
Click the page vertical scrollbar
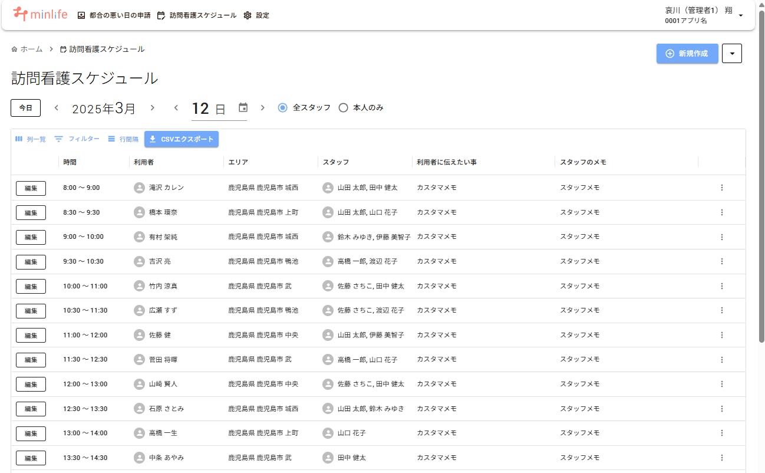click(761, 177)
